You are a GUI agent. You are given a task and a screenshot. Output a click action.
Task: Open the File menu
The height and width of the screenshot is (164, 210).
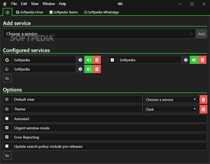point(14,4)
